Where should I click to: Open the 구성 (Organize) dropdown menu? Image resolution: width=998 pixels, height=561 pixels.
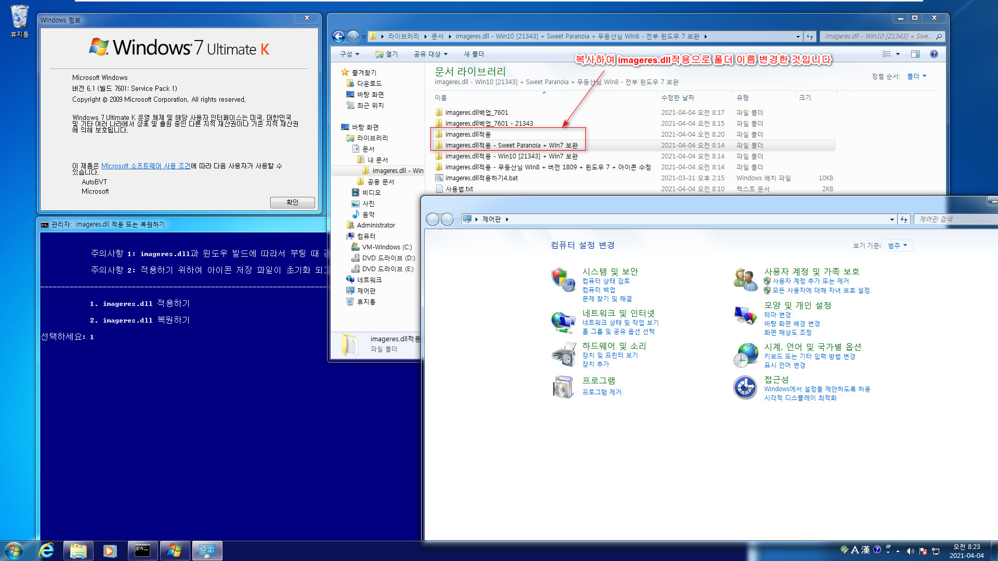[x=350, y=54]
